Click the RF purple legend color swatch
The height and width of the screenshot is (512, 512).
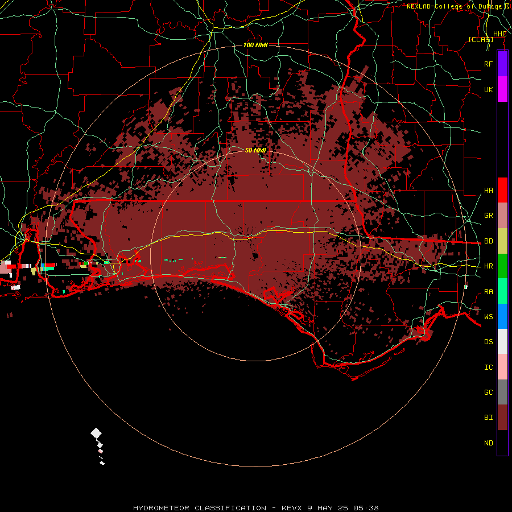[x=502, y=64]
